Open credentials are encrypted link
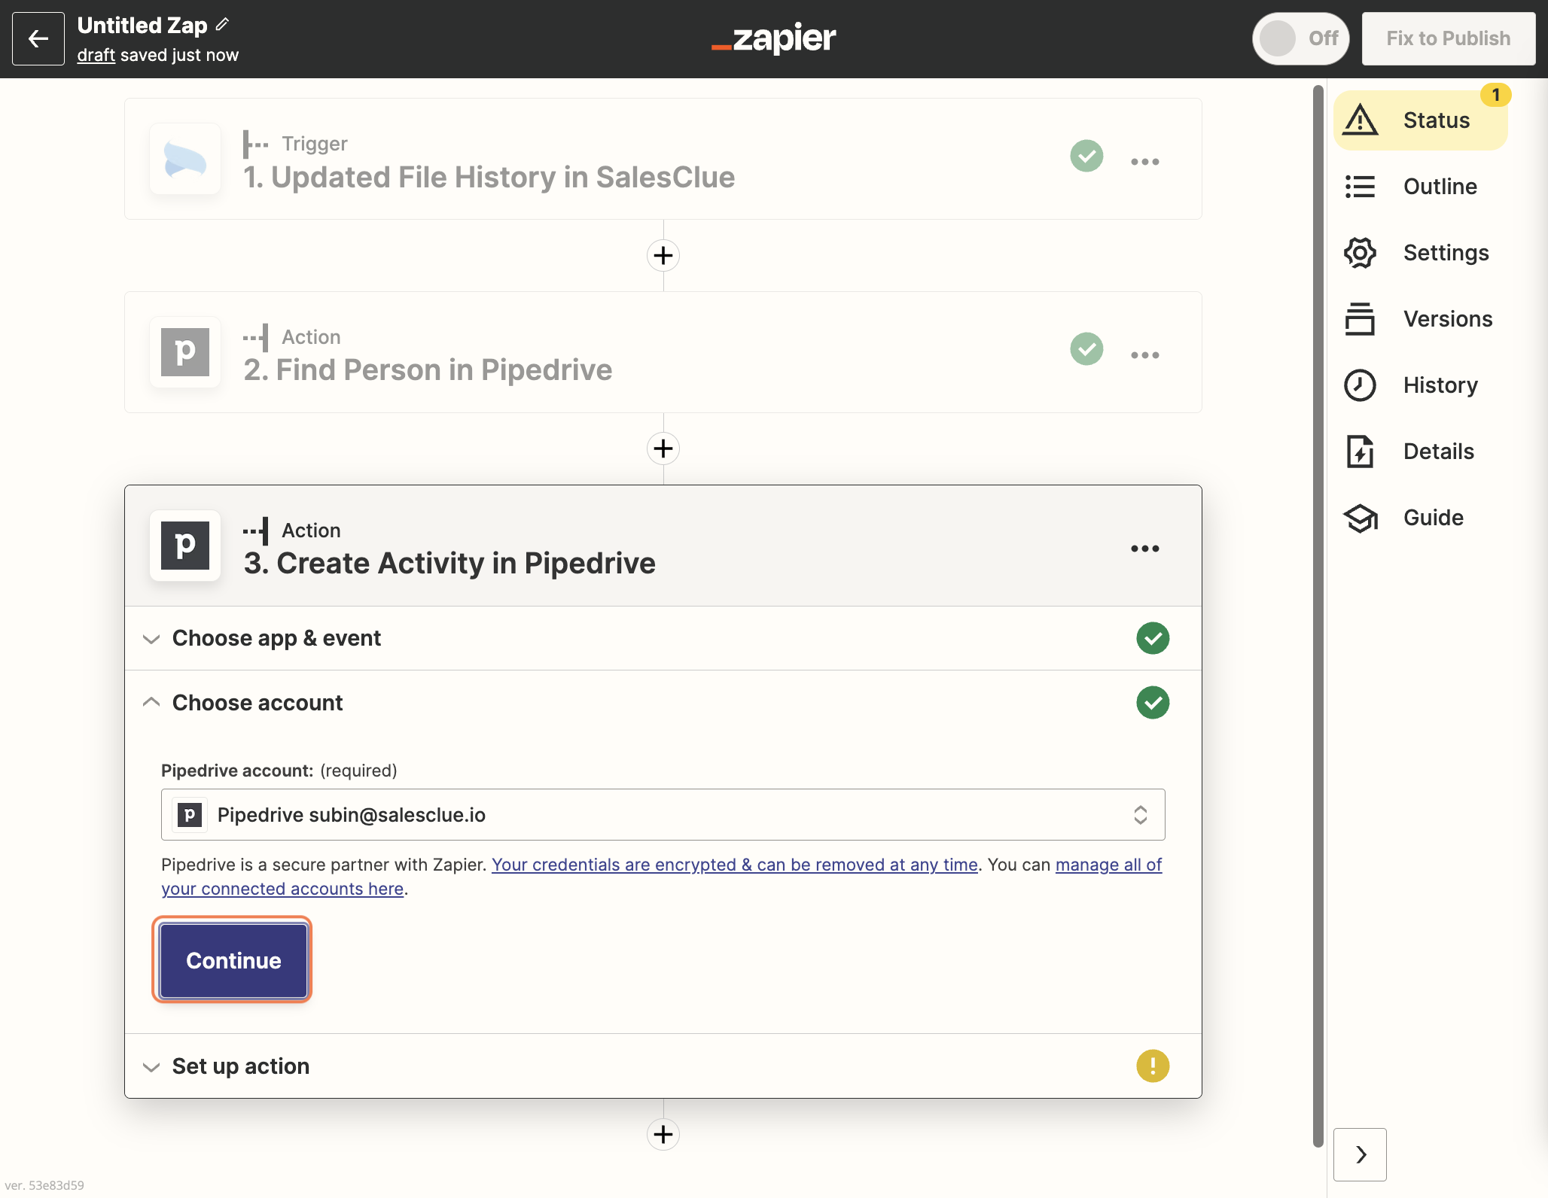Screen dimensions: 1548x1198 [x=735, y=865]
